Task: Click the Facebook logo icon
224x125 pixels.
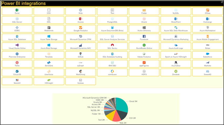Action: coord(144,36)
